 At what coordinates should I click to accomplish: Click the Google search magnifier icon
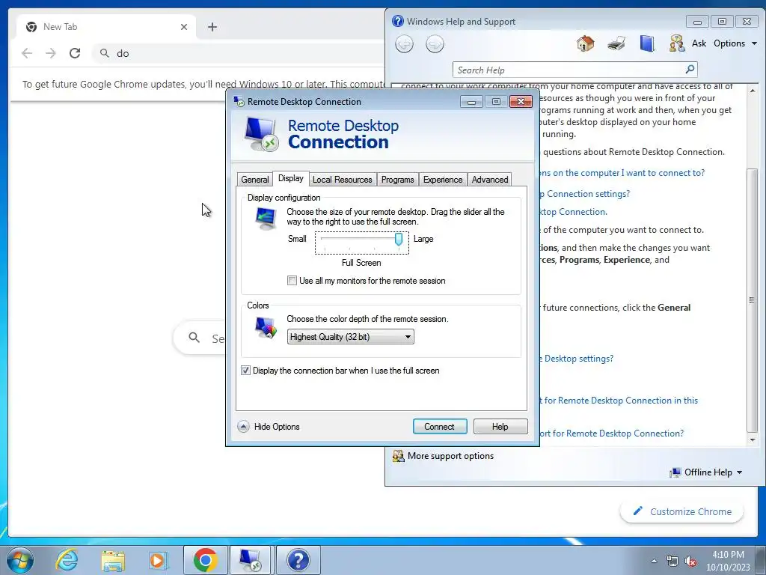[194, 338]
